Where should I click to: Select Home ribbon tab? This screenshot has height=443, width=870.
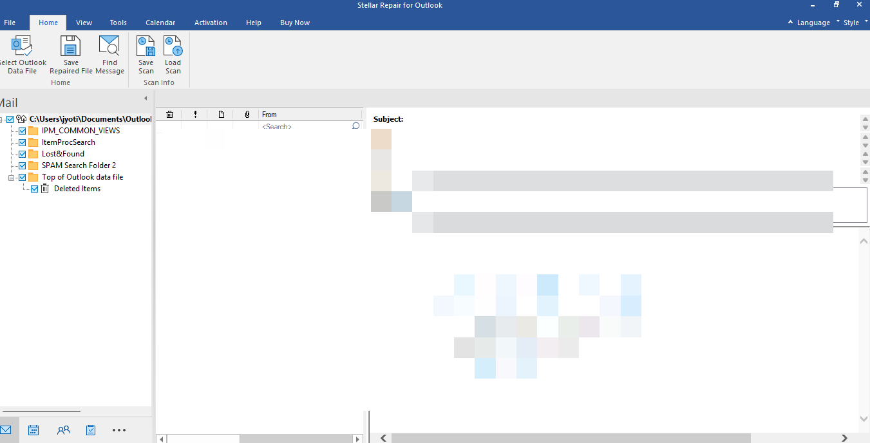(48, 23)
